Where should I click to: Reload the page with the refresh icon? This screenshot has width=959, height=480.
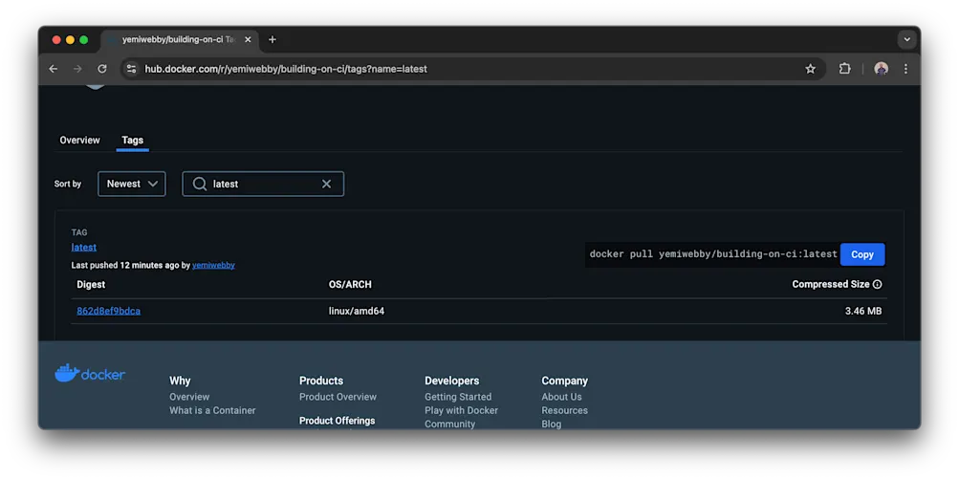pos(102,69)
